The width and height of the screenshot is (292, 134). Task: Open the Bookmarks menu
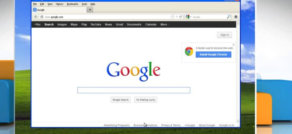[x=72, y=4]
